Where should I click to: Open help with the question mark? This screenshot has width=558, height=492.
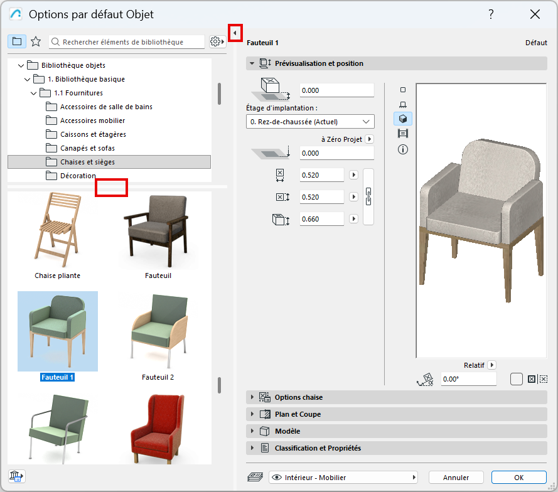pos(491,14)
